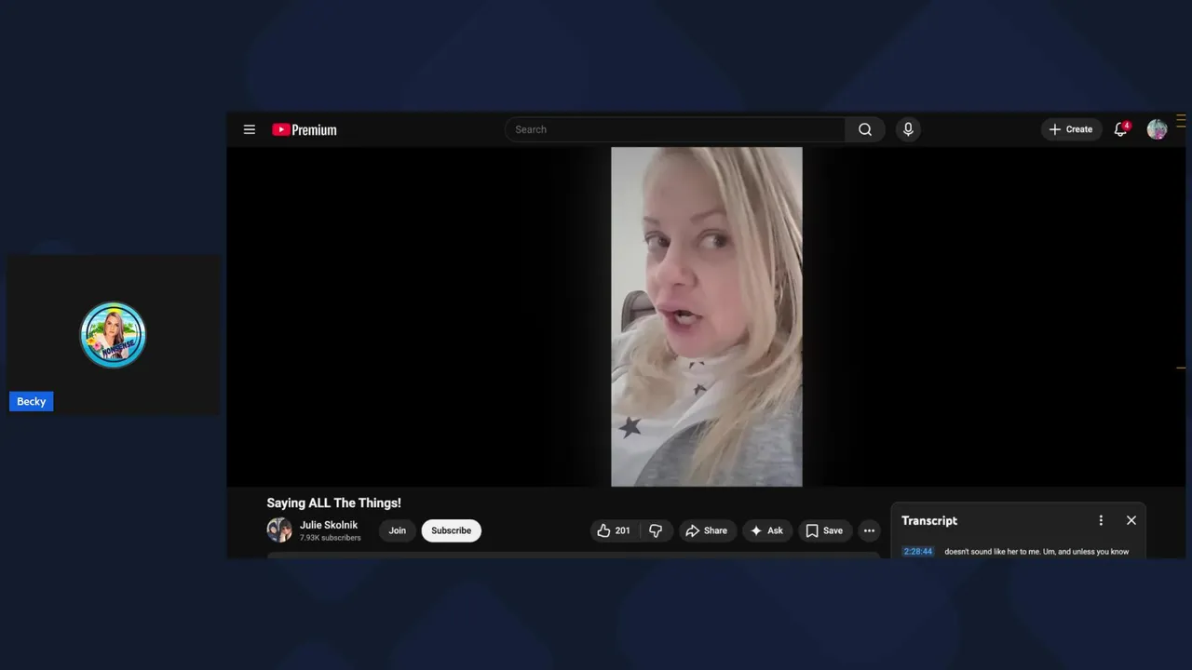The image size is (1192, 670).
Task: Click the 7.93K subscribers text
Action: (x=330, y=538)
